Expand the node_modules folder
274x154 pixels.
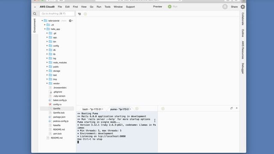click(47, 62)
